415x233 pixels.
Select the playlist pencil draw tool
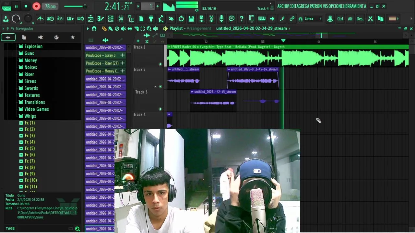(x=104, y=28)
